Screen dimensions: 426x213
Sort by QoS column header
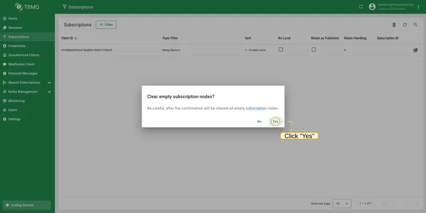(x=248, y=38)
